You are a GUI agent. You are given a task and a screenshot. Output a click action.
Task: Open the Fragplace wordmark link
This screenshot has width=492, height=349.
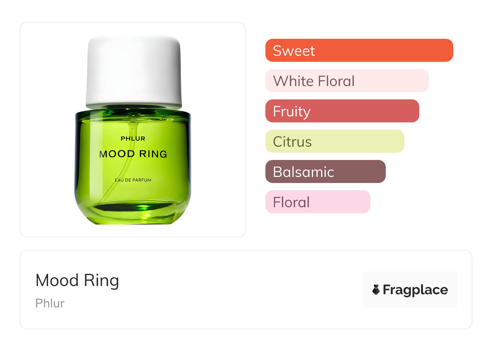click(415, 290)
